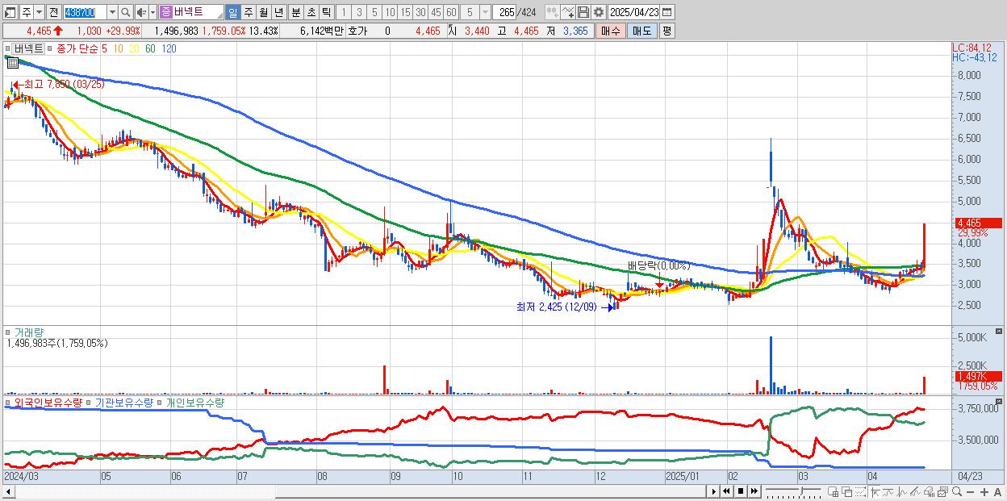Click the 전 button
Image resolution: width=1007 pixels, height=501 pixels.
tap(53, 12)
